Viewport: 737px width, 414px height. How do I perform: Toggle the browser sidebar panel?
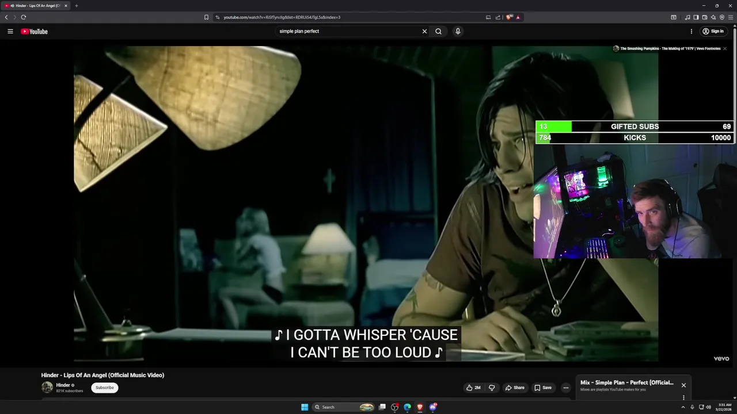(696, 17)
